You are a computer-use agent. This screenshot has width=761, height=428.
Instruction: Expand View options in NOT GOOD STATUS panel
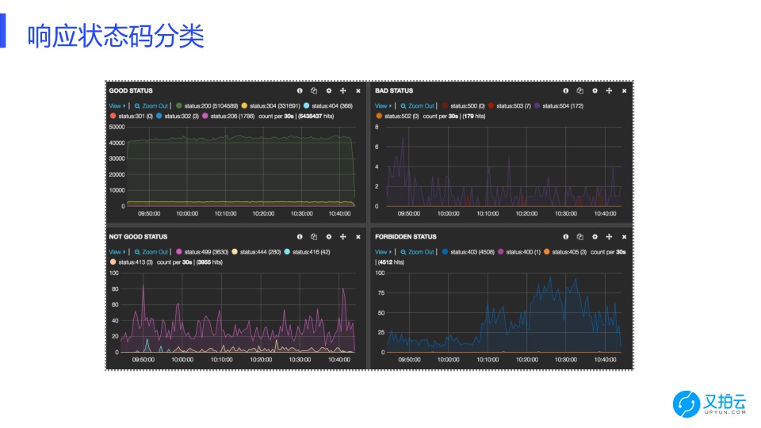click(117, 252)
